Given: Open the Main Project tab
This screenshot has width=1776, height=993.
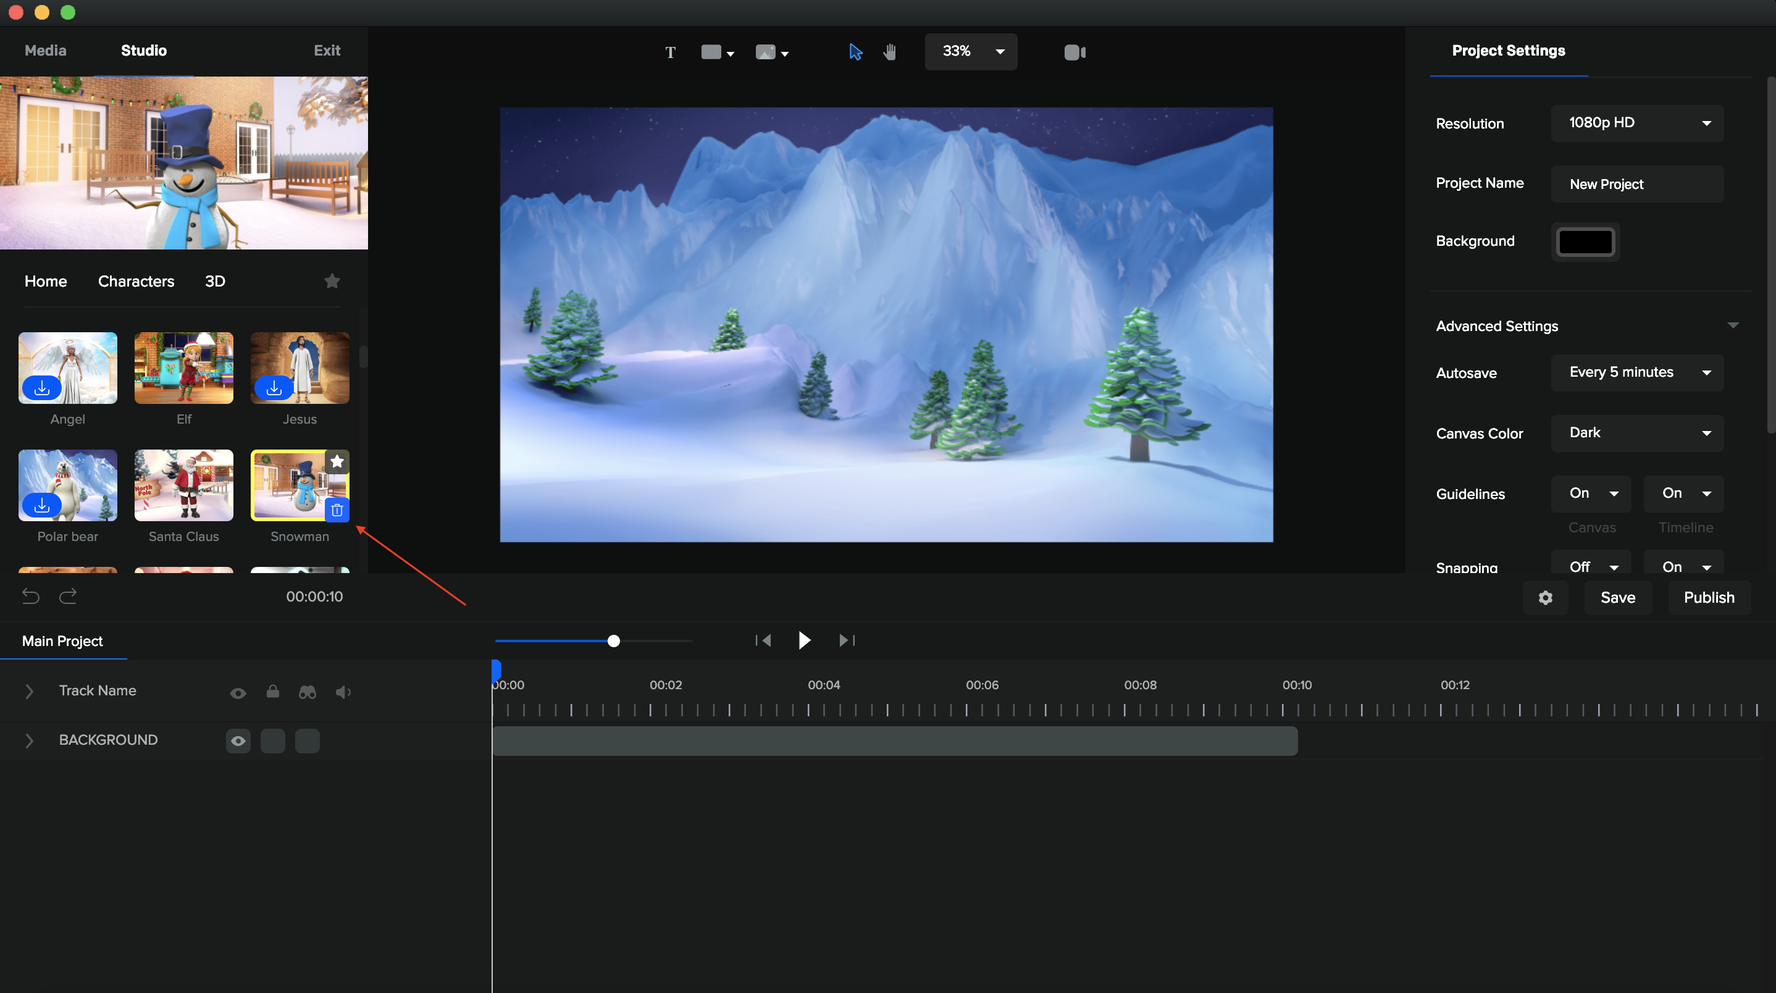Looking at the screenshot, I should 62,641.
